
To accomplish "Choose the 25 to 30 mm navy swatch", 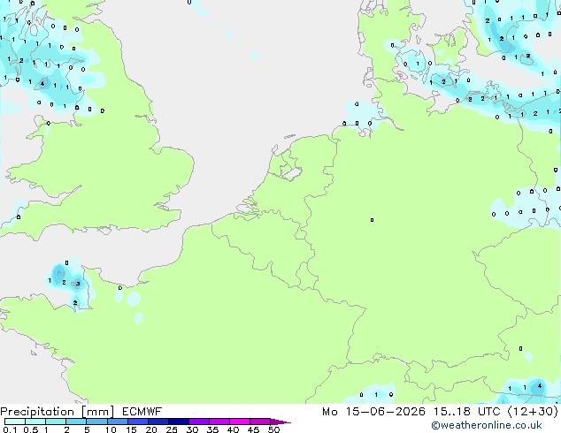I will [179, 422].
